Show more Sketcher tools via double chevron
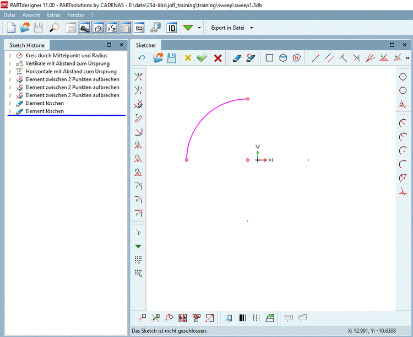This screenshot has height=337, width=413. (x=407, y=58)
